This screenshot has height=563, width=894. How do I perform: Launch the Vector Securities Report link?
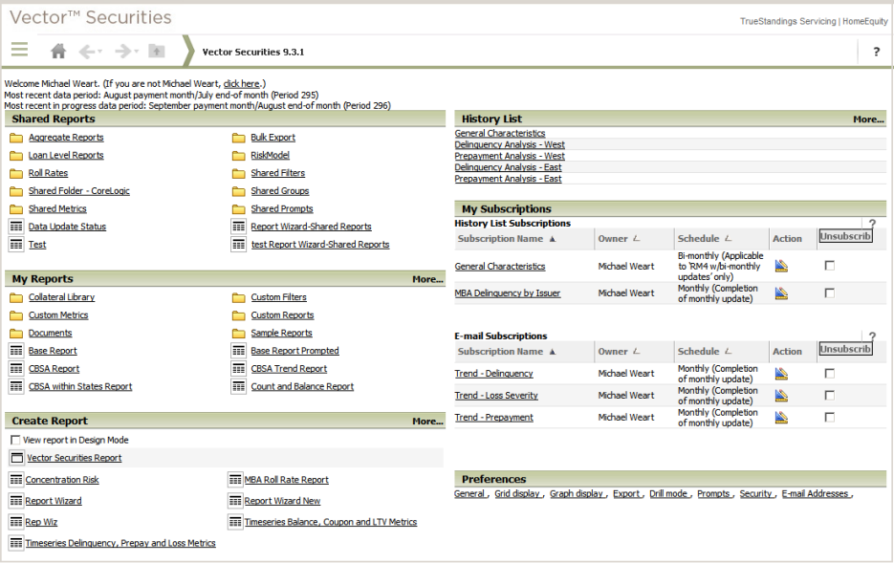point(75,458)
